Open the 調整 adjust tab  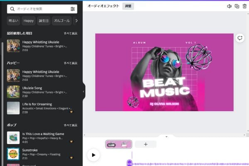(x=128, y=6)
